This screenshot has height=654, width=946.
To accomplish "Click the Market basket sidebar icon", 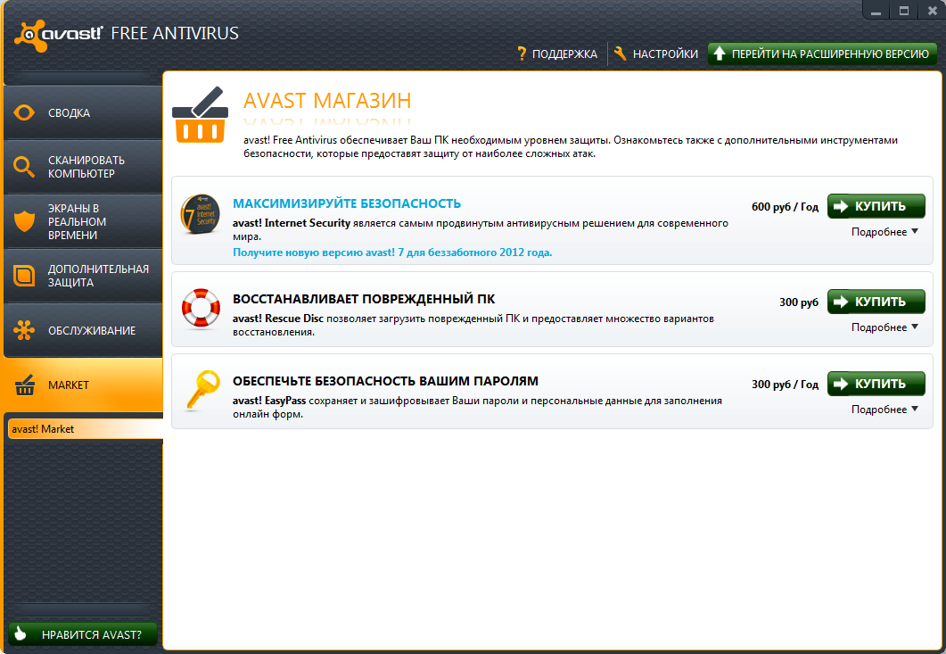I will point(24,385).
